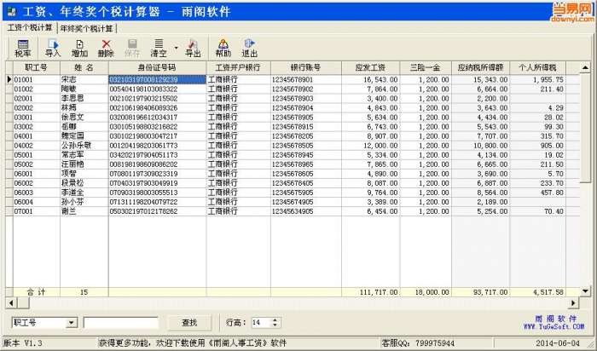The height and width of the screenshot is (351, 597).
Task: Click the date 2014-06-04 in status bar
Action: pyautogui.click(x=558, y=343)
